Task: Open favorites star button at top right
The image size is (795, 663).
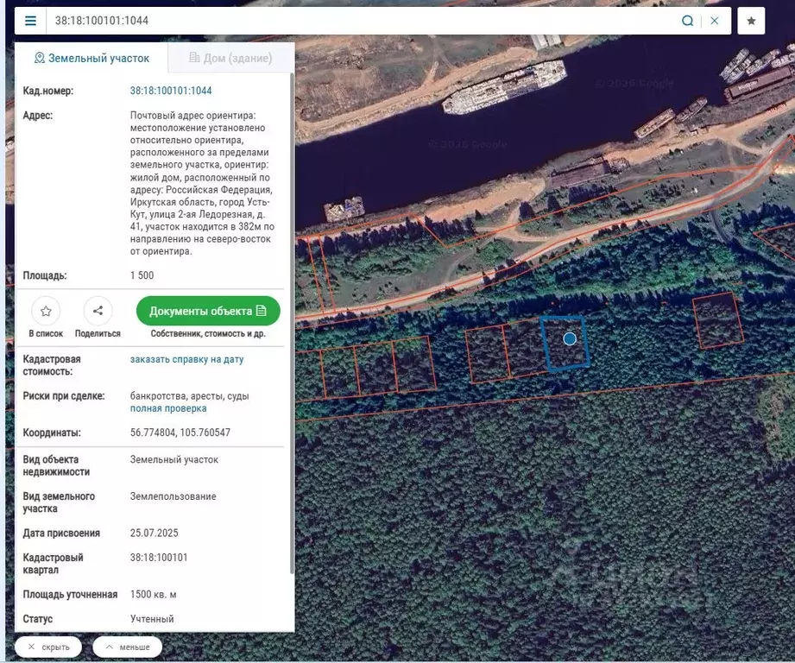Action: click(751, 21)
